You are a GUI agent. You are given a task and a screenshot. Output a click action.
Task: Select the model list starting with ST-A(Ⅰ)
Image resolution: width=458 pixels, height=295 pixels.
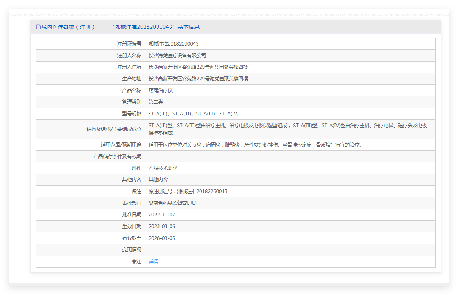coord(193,114)
